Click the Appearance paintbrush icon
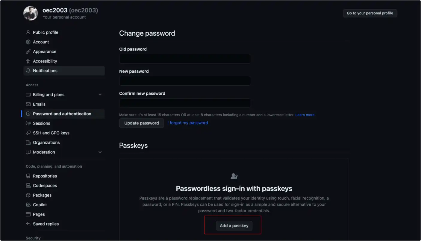421x241 pixels. (28, 51)
